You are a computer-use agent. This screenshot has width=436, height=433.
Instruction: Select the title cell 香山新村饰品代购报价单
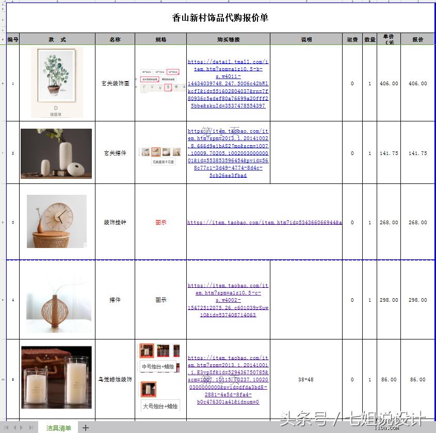pyautogui.click(x=219, y=17)
